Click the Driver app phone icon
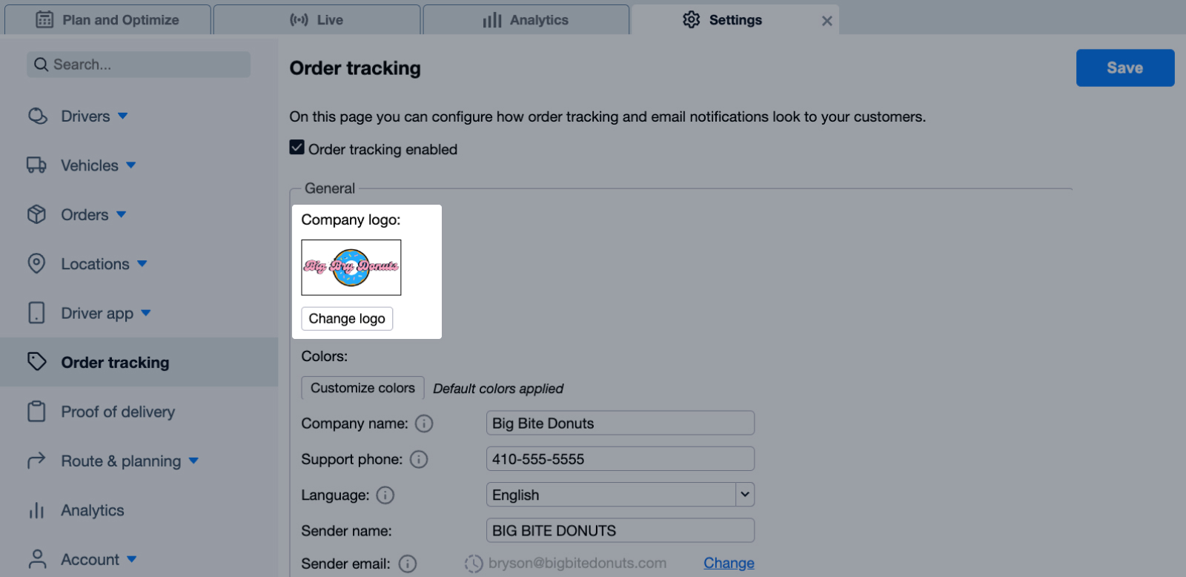This screenshot has width=1186, height=577. tap(36, 313)
